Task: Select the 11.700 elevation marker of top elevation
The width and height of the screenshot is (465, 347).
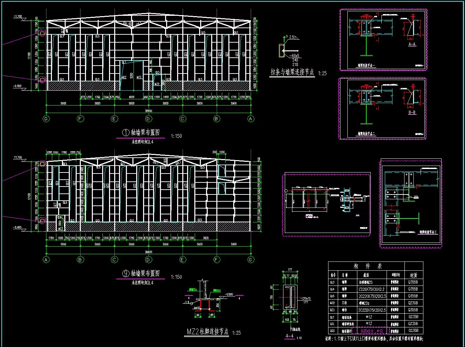Action: (x=18, y=16)
